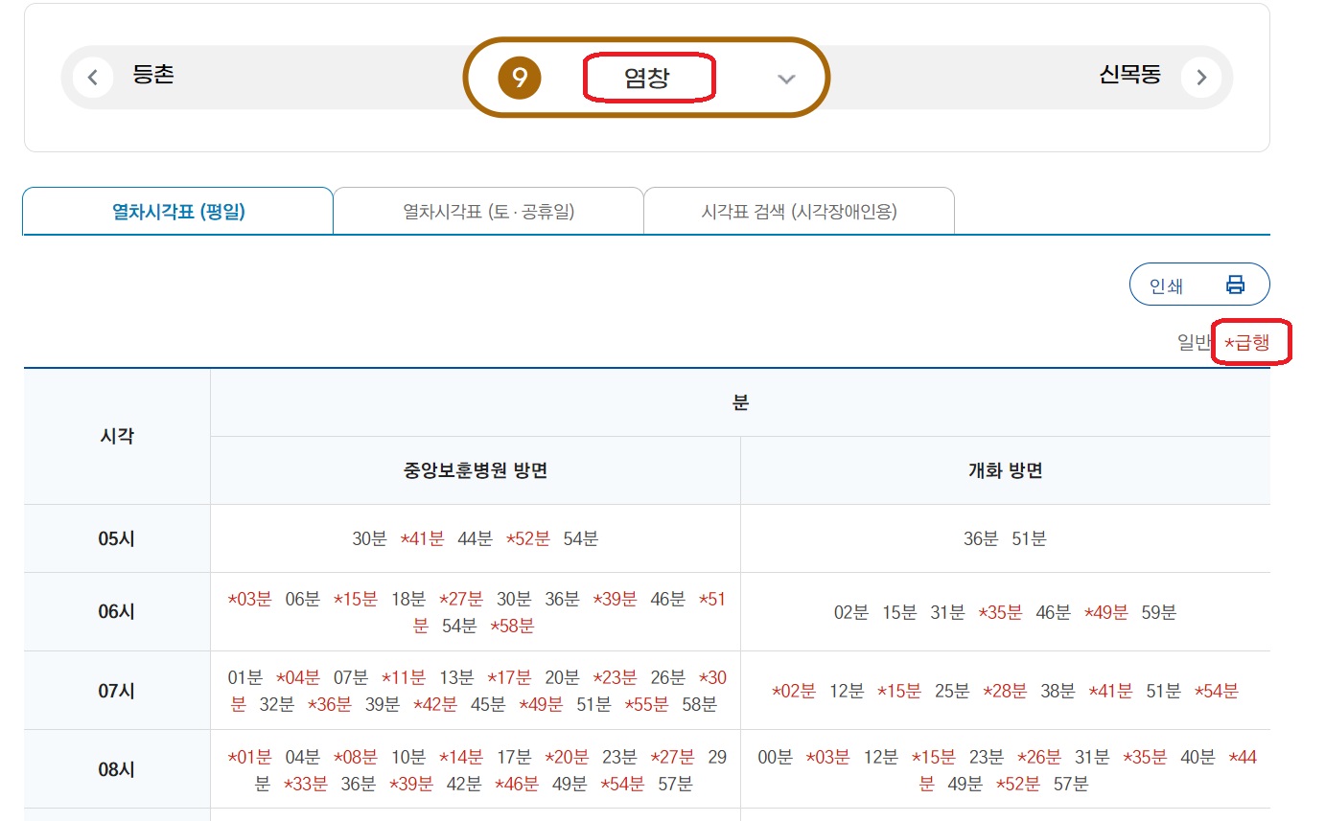This screenshot has width=1325, height=821.
Task: Click the 06시 row label
Action: point(117,611)
